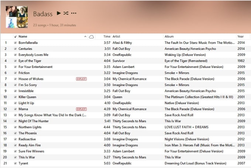Screen dimensions: 251x168
Task: Select the song Night Of The Hunter
Action: point(34,121)
